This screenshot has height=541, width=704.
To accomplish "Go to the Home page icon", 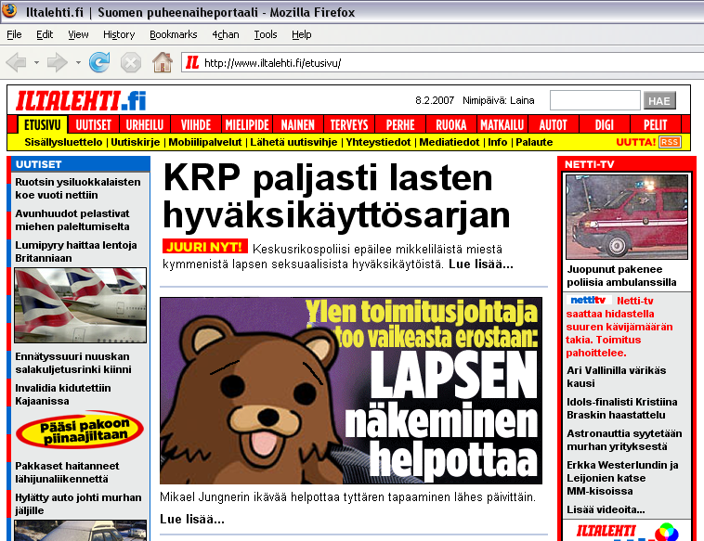I will [x=163, y=62].
